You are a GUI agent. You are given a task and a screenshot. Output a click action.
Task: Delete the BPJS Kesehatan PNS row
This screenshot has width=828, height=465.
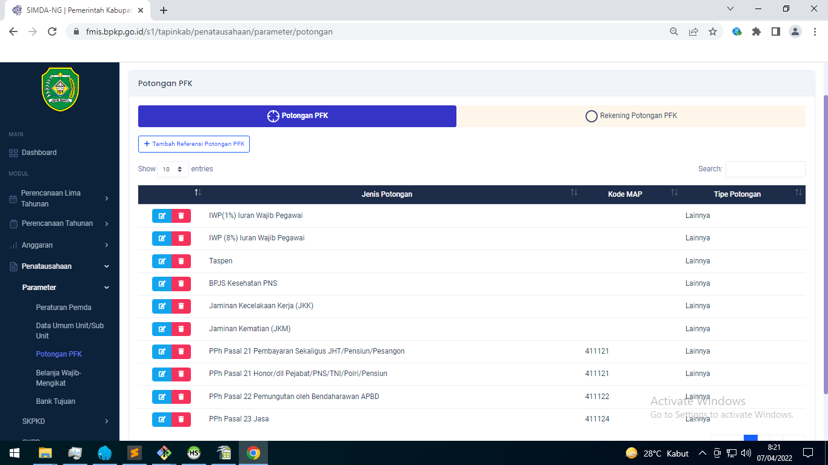181,284
